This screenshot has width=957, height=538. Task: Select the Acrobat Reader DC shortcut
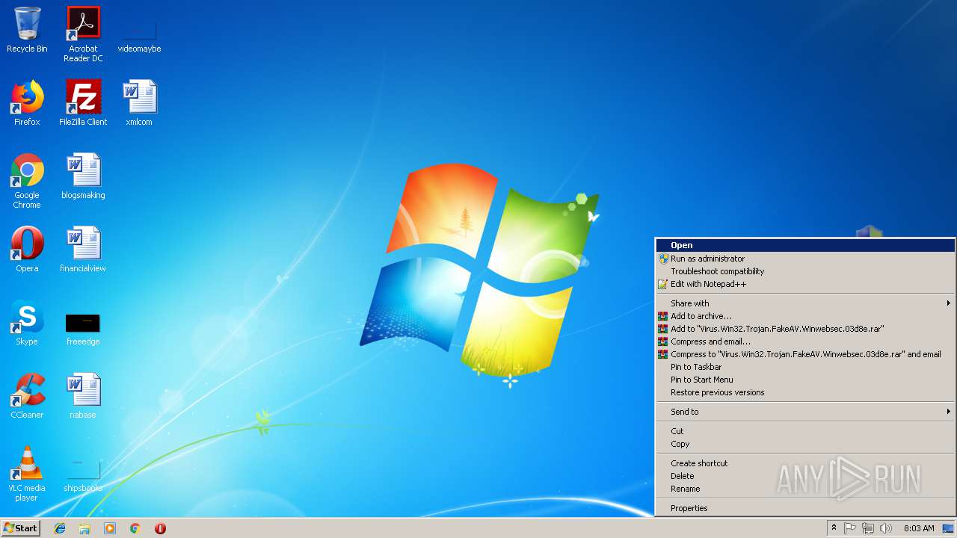pos(83,34)
